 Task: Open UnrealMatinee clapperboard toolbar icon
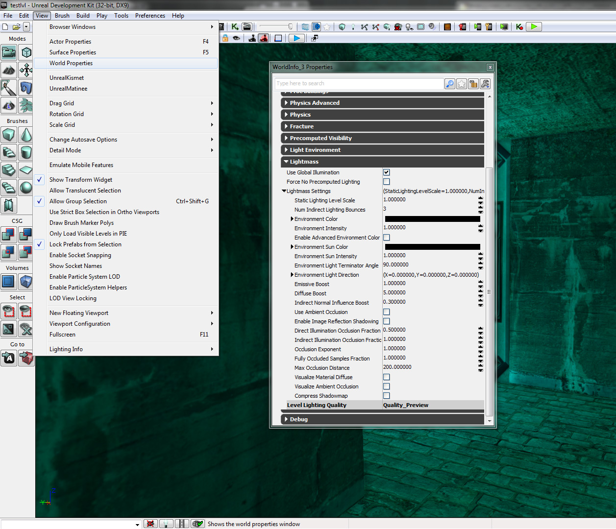pyautogui.click(x=247, y=27)
